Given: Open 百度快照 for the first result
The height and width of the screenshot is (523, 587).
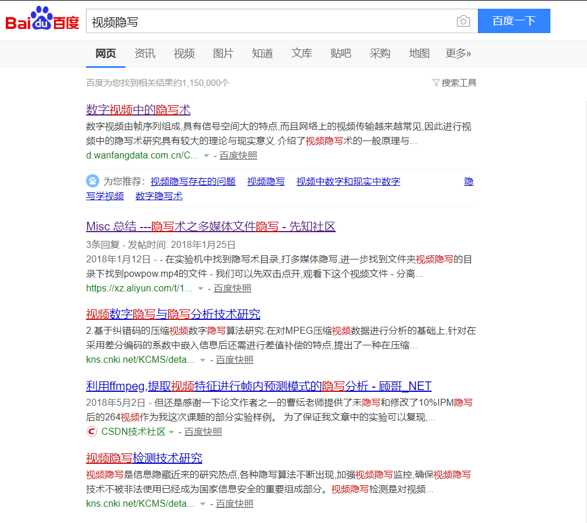Looking at the screenshot, I should [x=238, y=155].
